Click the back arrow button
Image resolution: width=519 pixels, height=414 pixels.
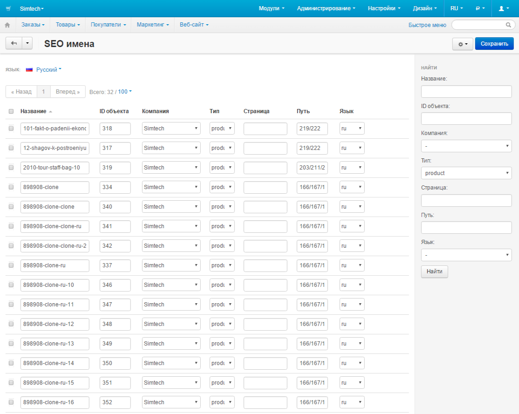click(x=14, y=43)
